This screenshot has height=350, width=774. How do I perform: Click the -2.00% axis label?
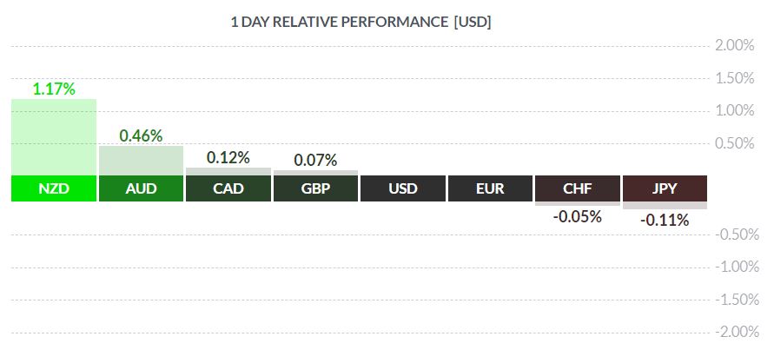[x=738, y=333]
